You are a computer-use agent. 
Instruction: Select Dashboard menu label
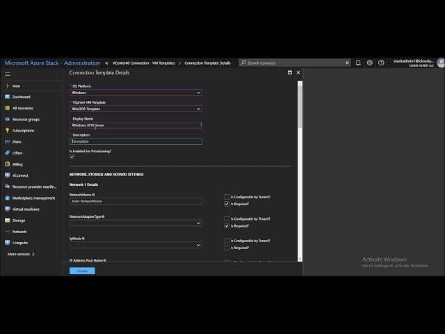click(22, 97)
